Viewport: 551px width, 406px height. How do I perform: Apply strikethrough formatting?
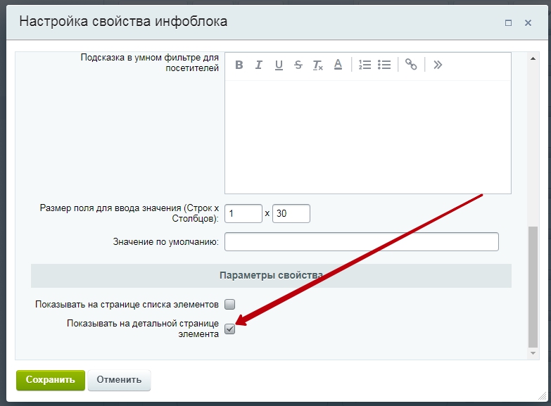[x=298, y=65]
